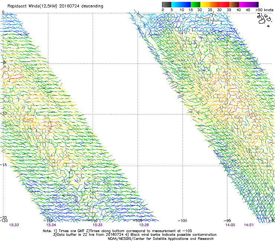Click the '-20' latitude axis label
Screen dimensions: 275x241
click(x=3, y=217)
